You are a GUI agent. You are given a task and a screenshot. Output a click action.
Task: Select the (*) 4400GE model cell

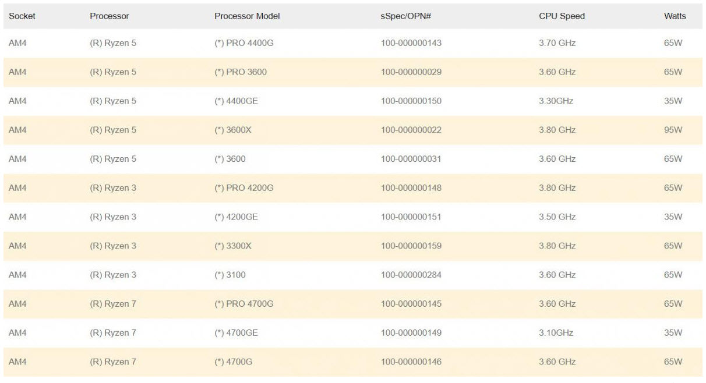(x=236, y=101)
